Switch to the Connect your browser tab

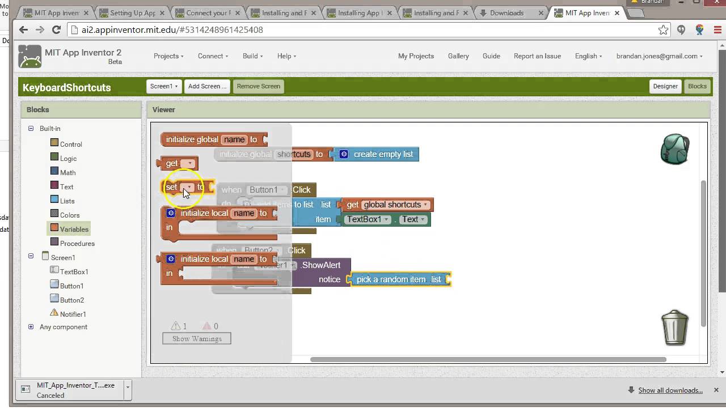coord(208,13)
